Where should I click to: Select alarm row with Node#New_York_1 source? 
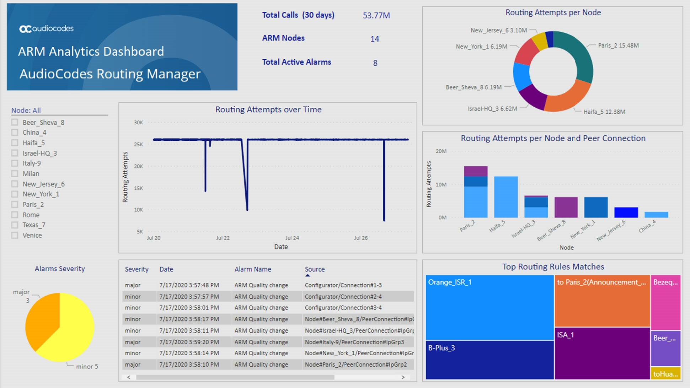point(268,353)
